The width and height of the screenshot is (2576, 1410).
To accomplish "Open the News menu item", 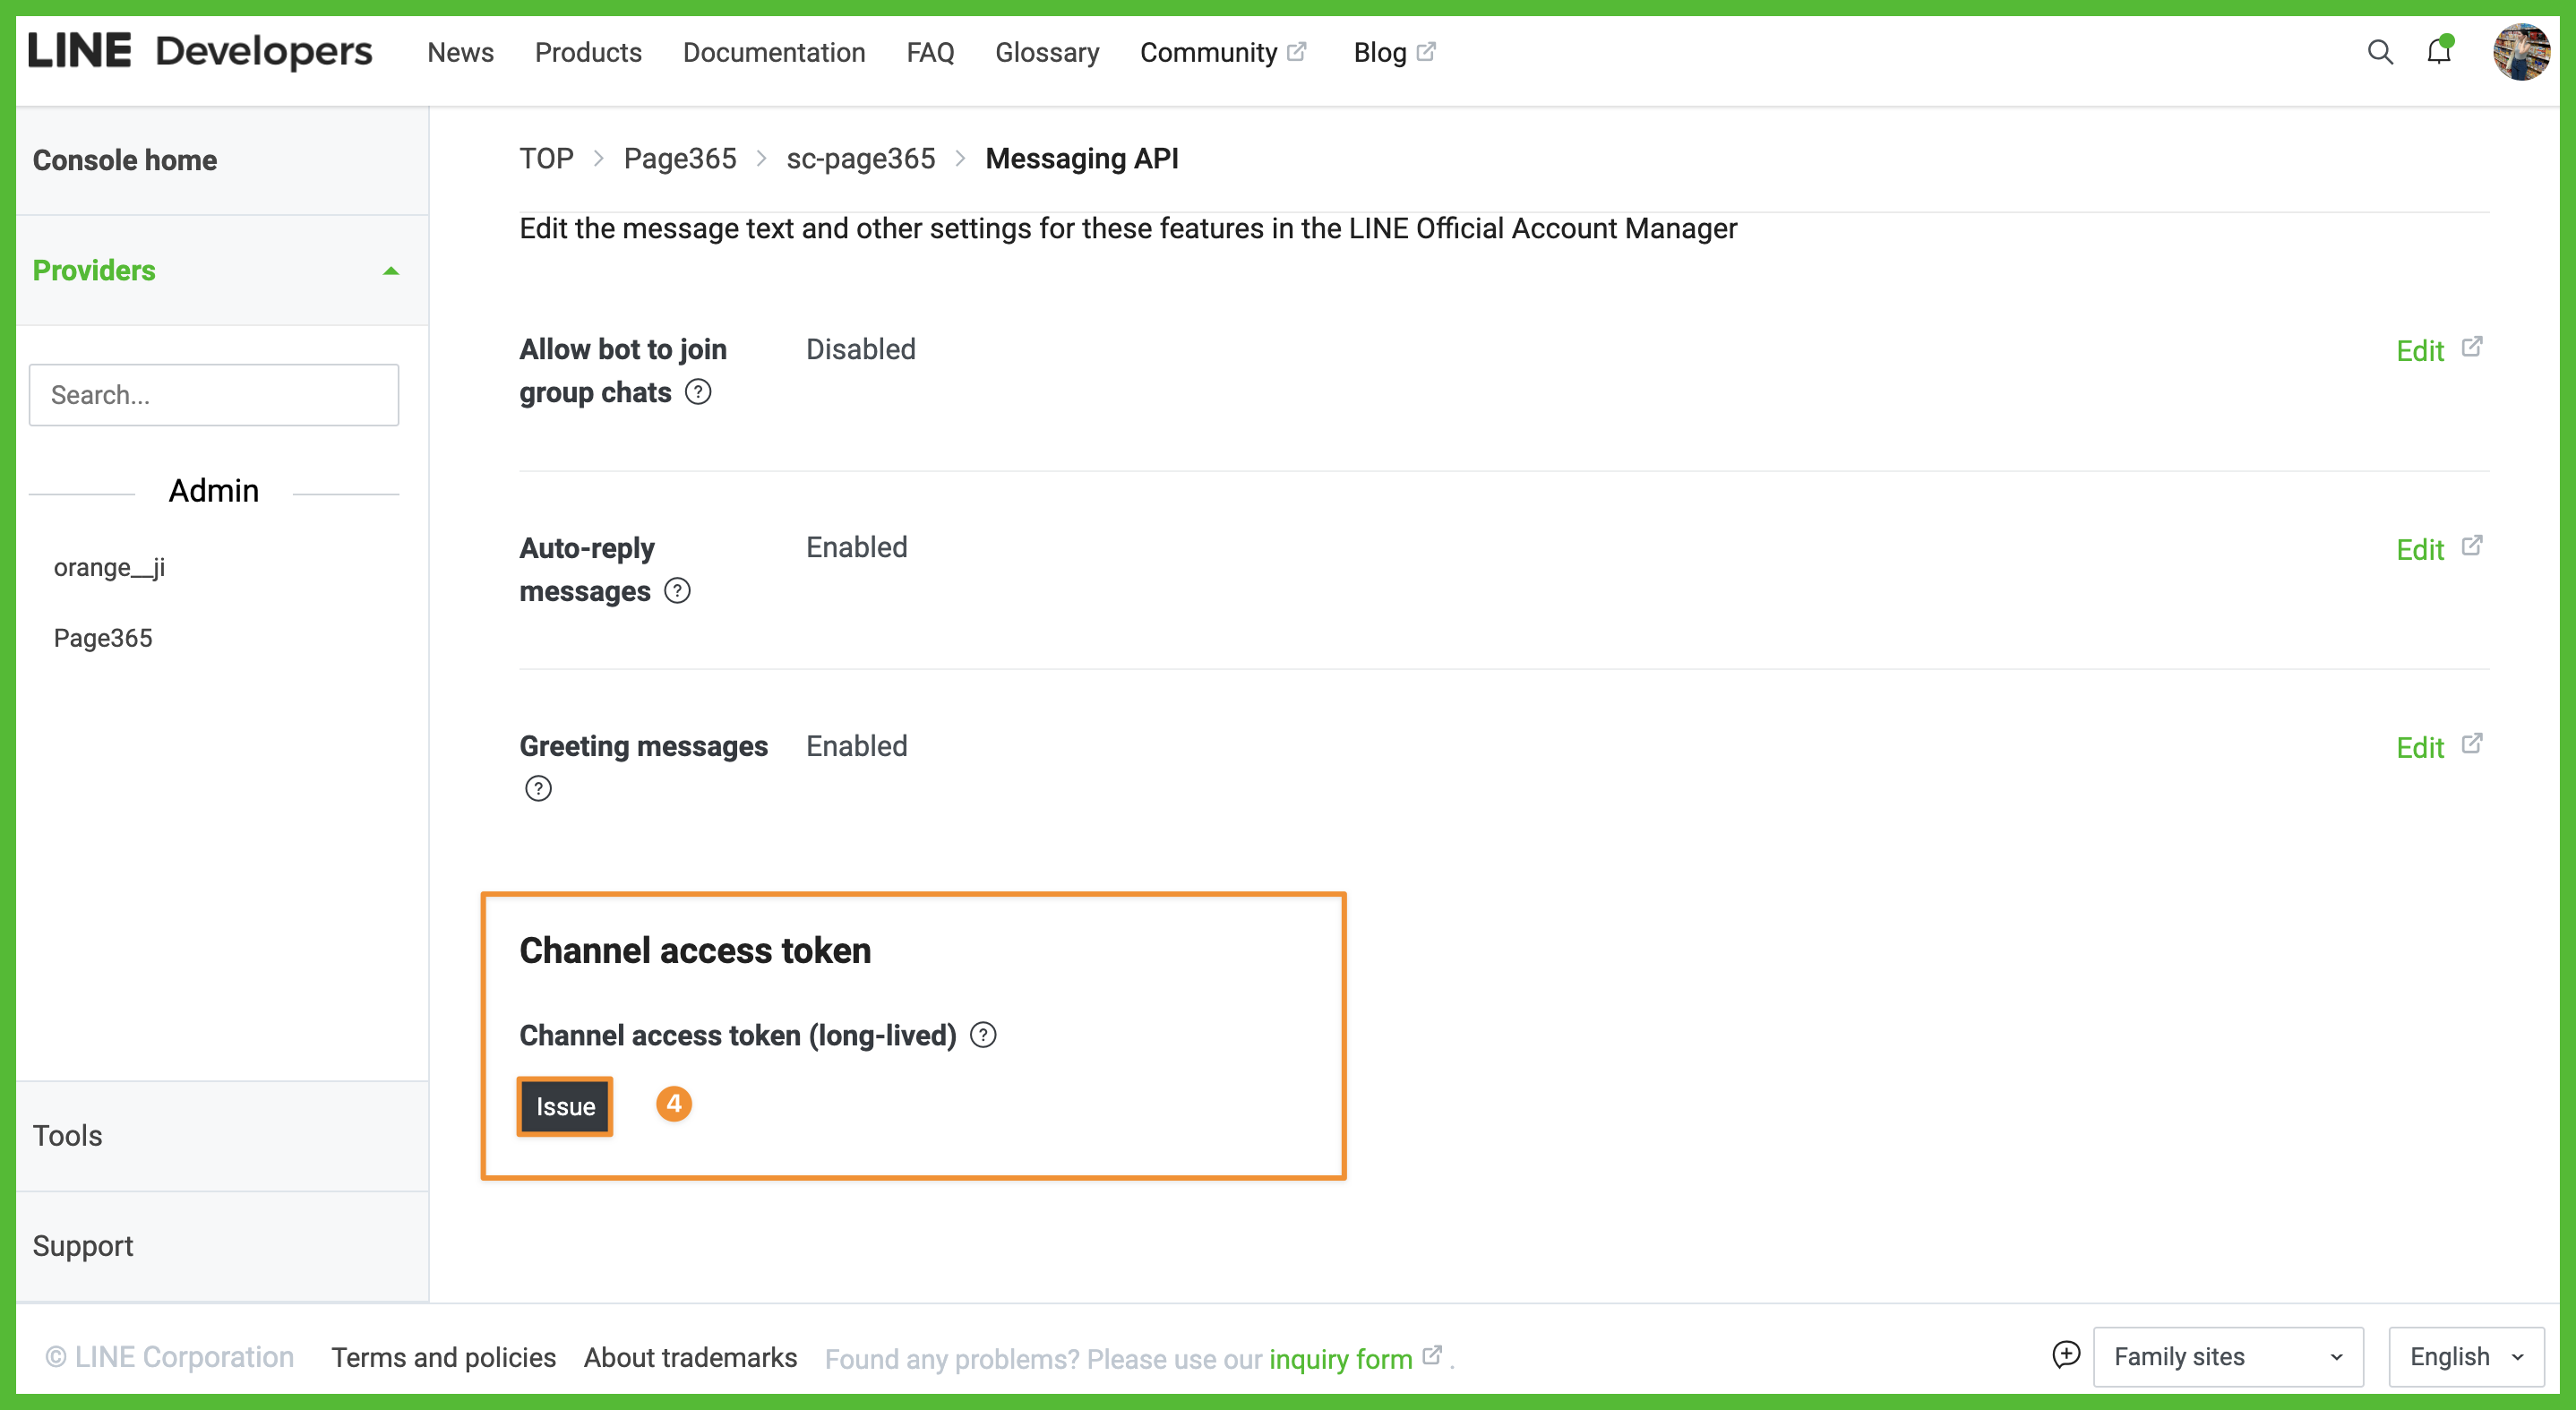I will [460, 52].
